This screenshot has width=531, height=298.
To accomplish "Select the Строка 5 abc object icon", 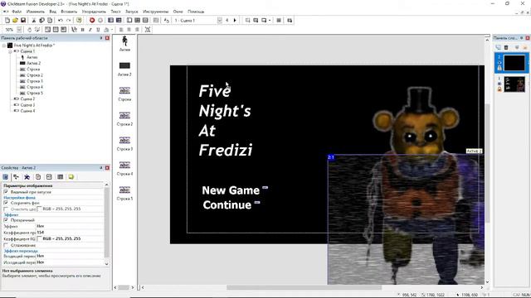I will [124, 190].
